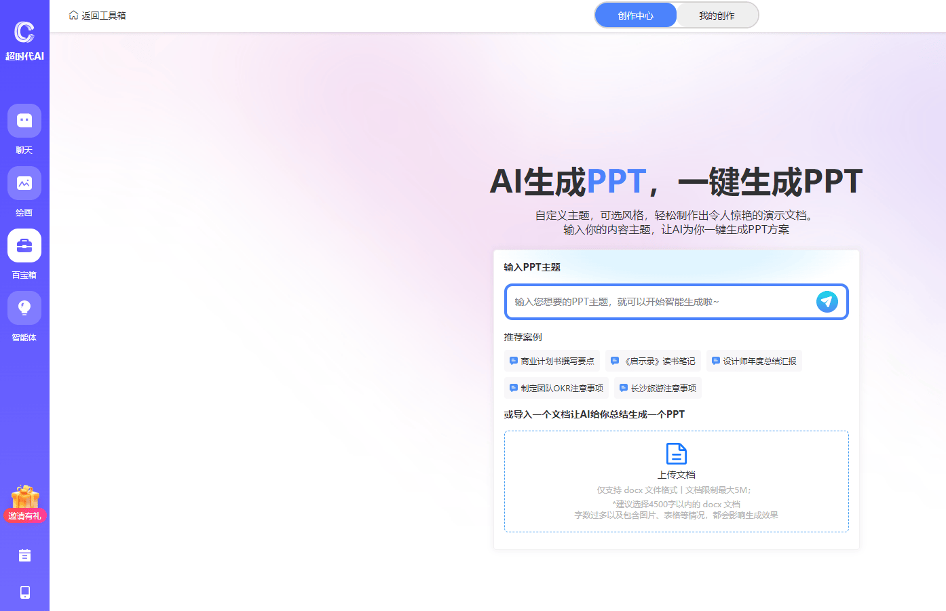The height and width of the screenshot is (611, 946).
Task: Select suggestion 设计师年度总结汇报
Action: (754, 361)
